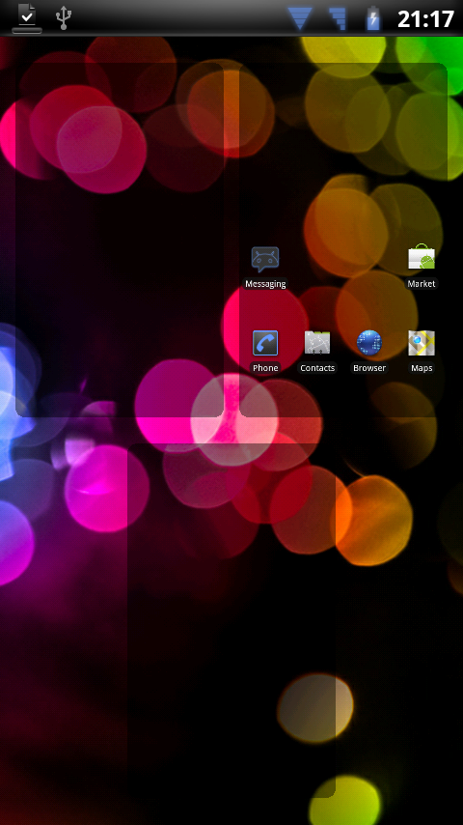
Task: Tap the mobile network signal bars
Action: tap(338, 19)
